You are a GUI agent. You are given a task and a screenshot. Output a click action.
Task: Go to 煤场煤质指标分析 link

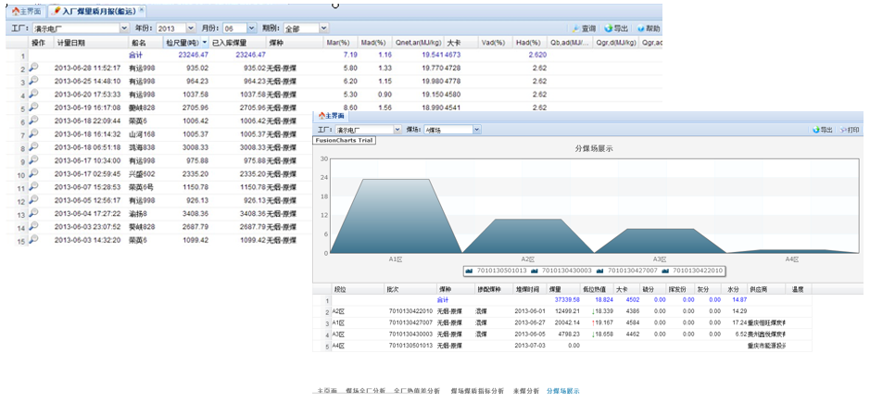[x=477, y=391]
